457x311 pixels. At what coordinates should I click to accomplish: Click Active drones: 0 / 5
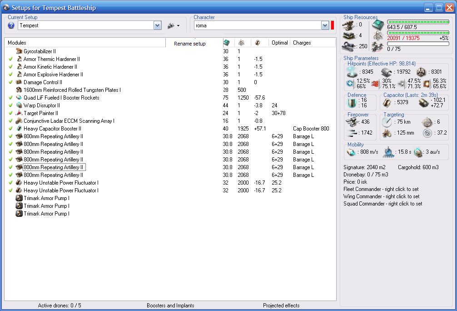pos(60,306)
